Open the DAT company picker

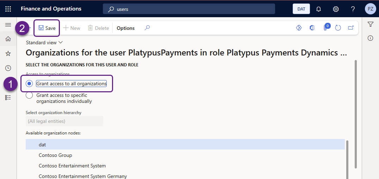pos(301,9)
